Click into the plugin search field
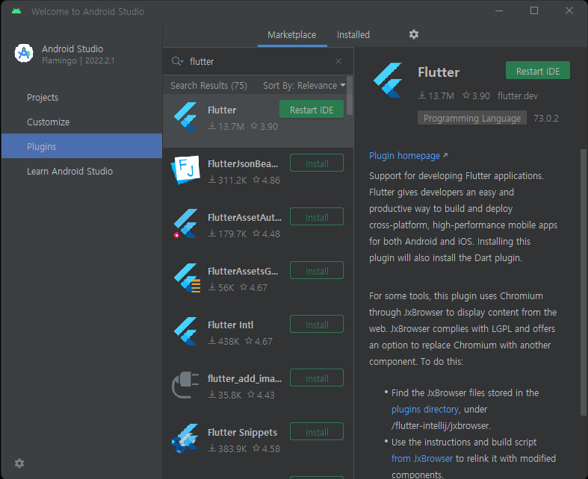This screenshot has height=479, width=588. coord(259,61)
